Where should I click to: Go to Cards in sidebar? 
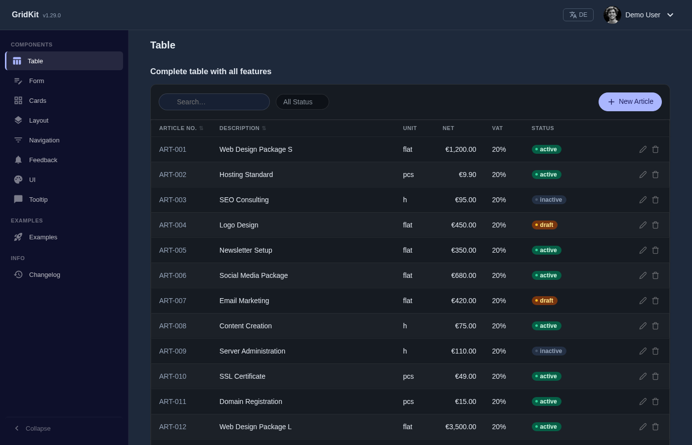click(64, 100)
